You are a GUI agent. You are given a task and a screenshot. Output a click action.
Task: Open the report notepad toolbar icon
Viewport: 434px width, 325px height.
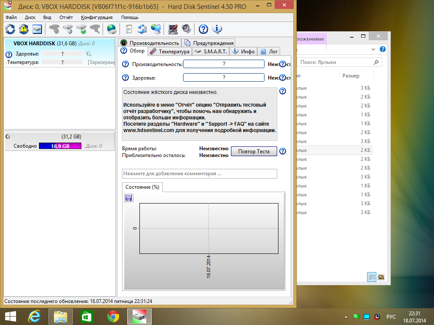click(129, 29)
